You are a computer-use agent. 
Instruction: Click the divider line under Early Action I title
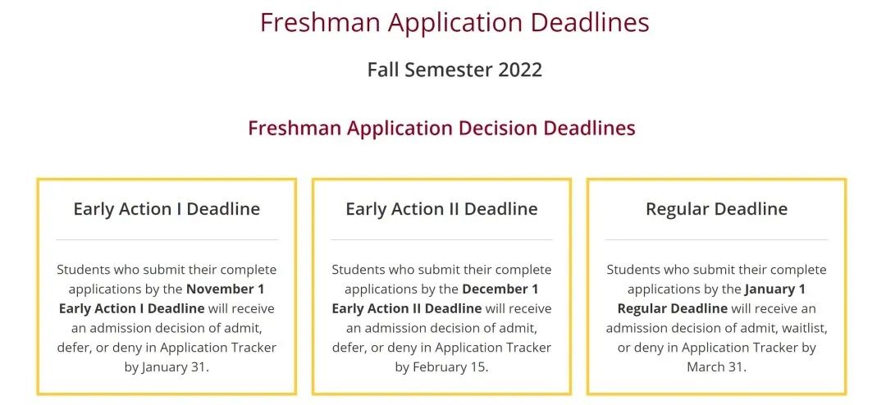point(167,239)
